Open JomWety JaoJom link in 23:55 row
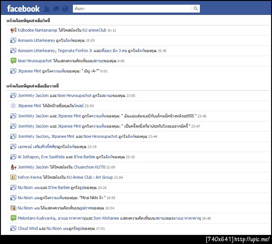The height and width of the screenshot is (244, 272). [x=33, y=96]
